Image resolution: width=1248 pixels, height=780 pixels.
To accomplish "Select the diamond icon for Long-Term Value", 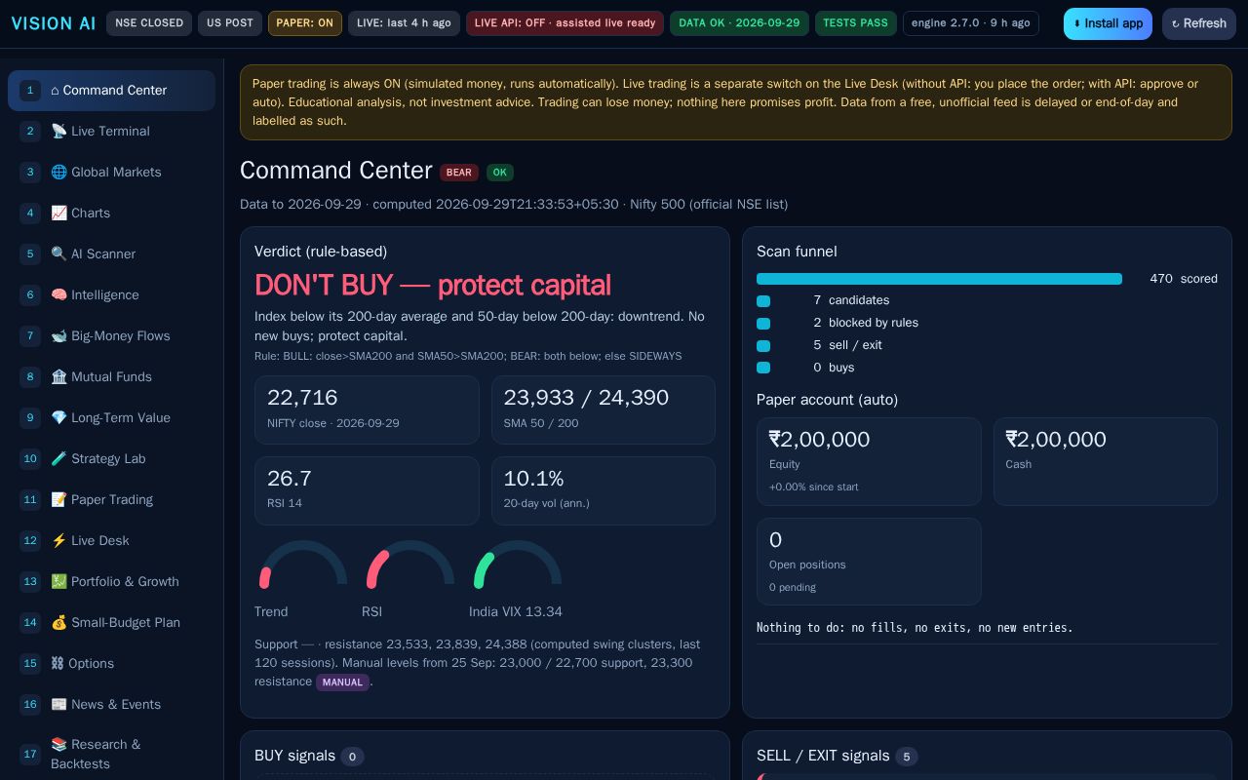I will click(x=58, y=417).
